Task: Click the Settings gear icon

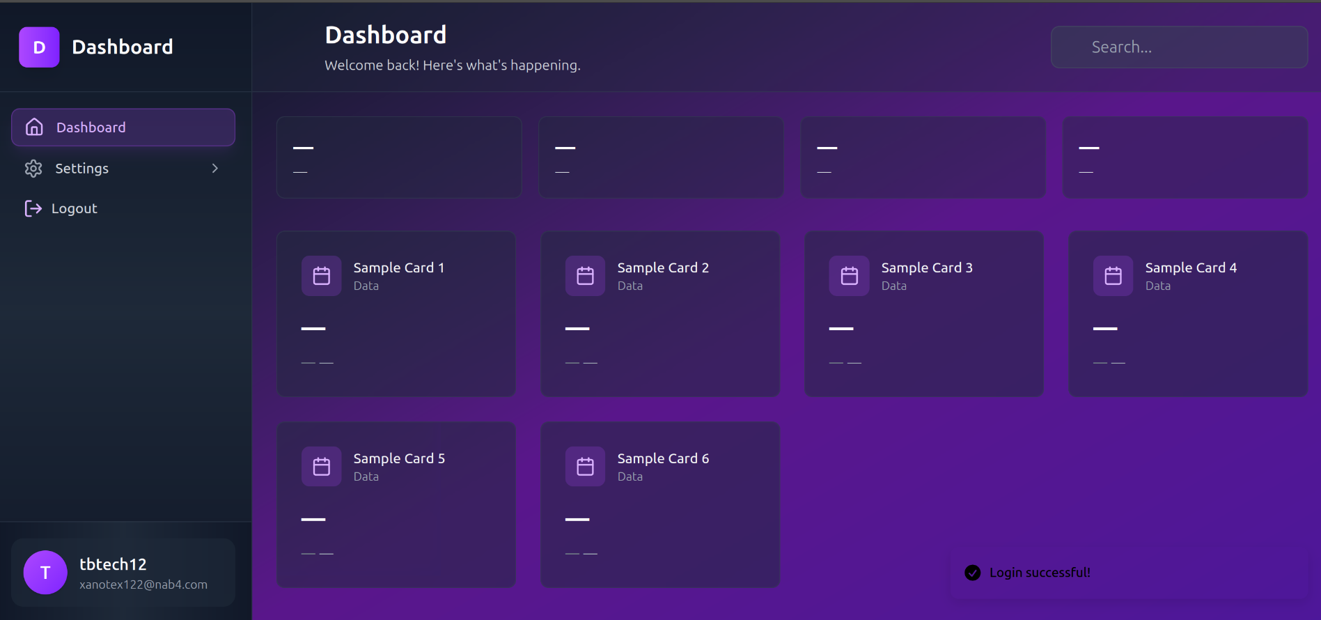Action: coord(33,169)
